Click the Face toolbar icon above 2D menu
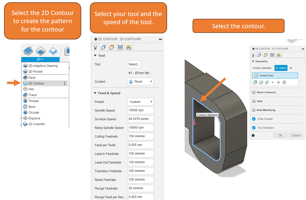The height and width of the screenshot is (200, 306). click(28, 51)
